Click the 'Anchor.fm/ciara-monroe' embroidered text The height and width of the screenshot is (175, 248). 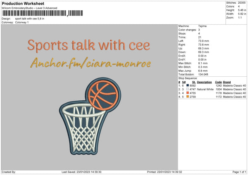click(91, 63)
